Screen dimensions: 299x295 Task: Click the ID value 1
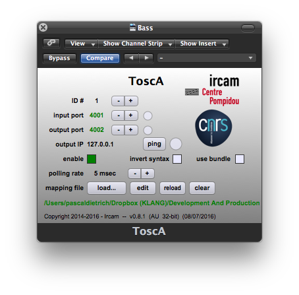point(96,101)
